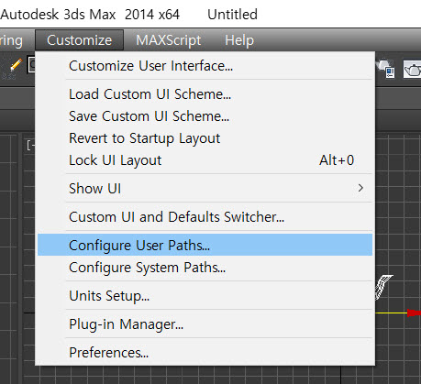
Task: Open Custom UI and Defaults Switcher...
Action: [x=205, y=216]
